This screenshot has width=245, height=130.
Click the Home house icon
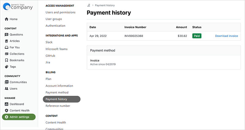[6, 19]
